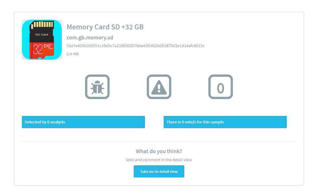Click the word 'analysts' in the detection bar
318x195 pixels.
click(x=58, y=122)
